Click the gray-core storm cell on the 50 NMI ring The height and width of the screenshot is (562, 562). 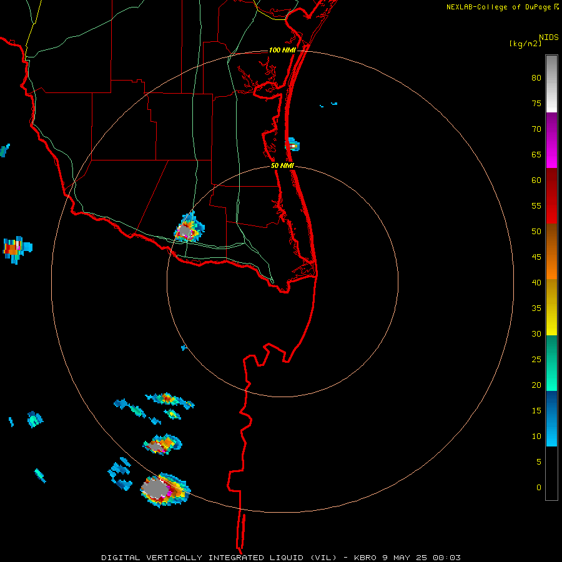(189, 227)
